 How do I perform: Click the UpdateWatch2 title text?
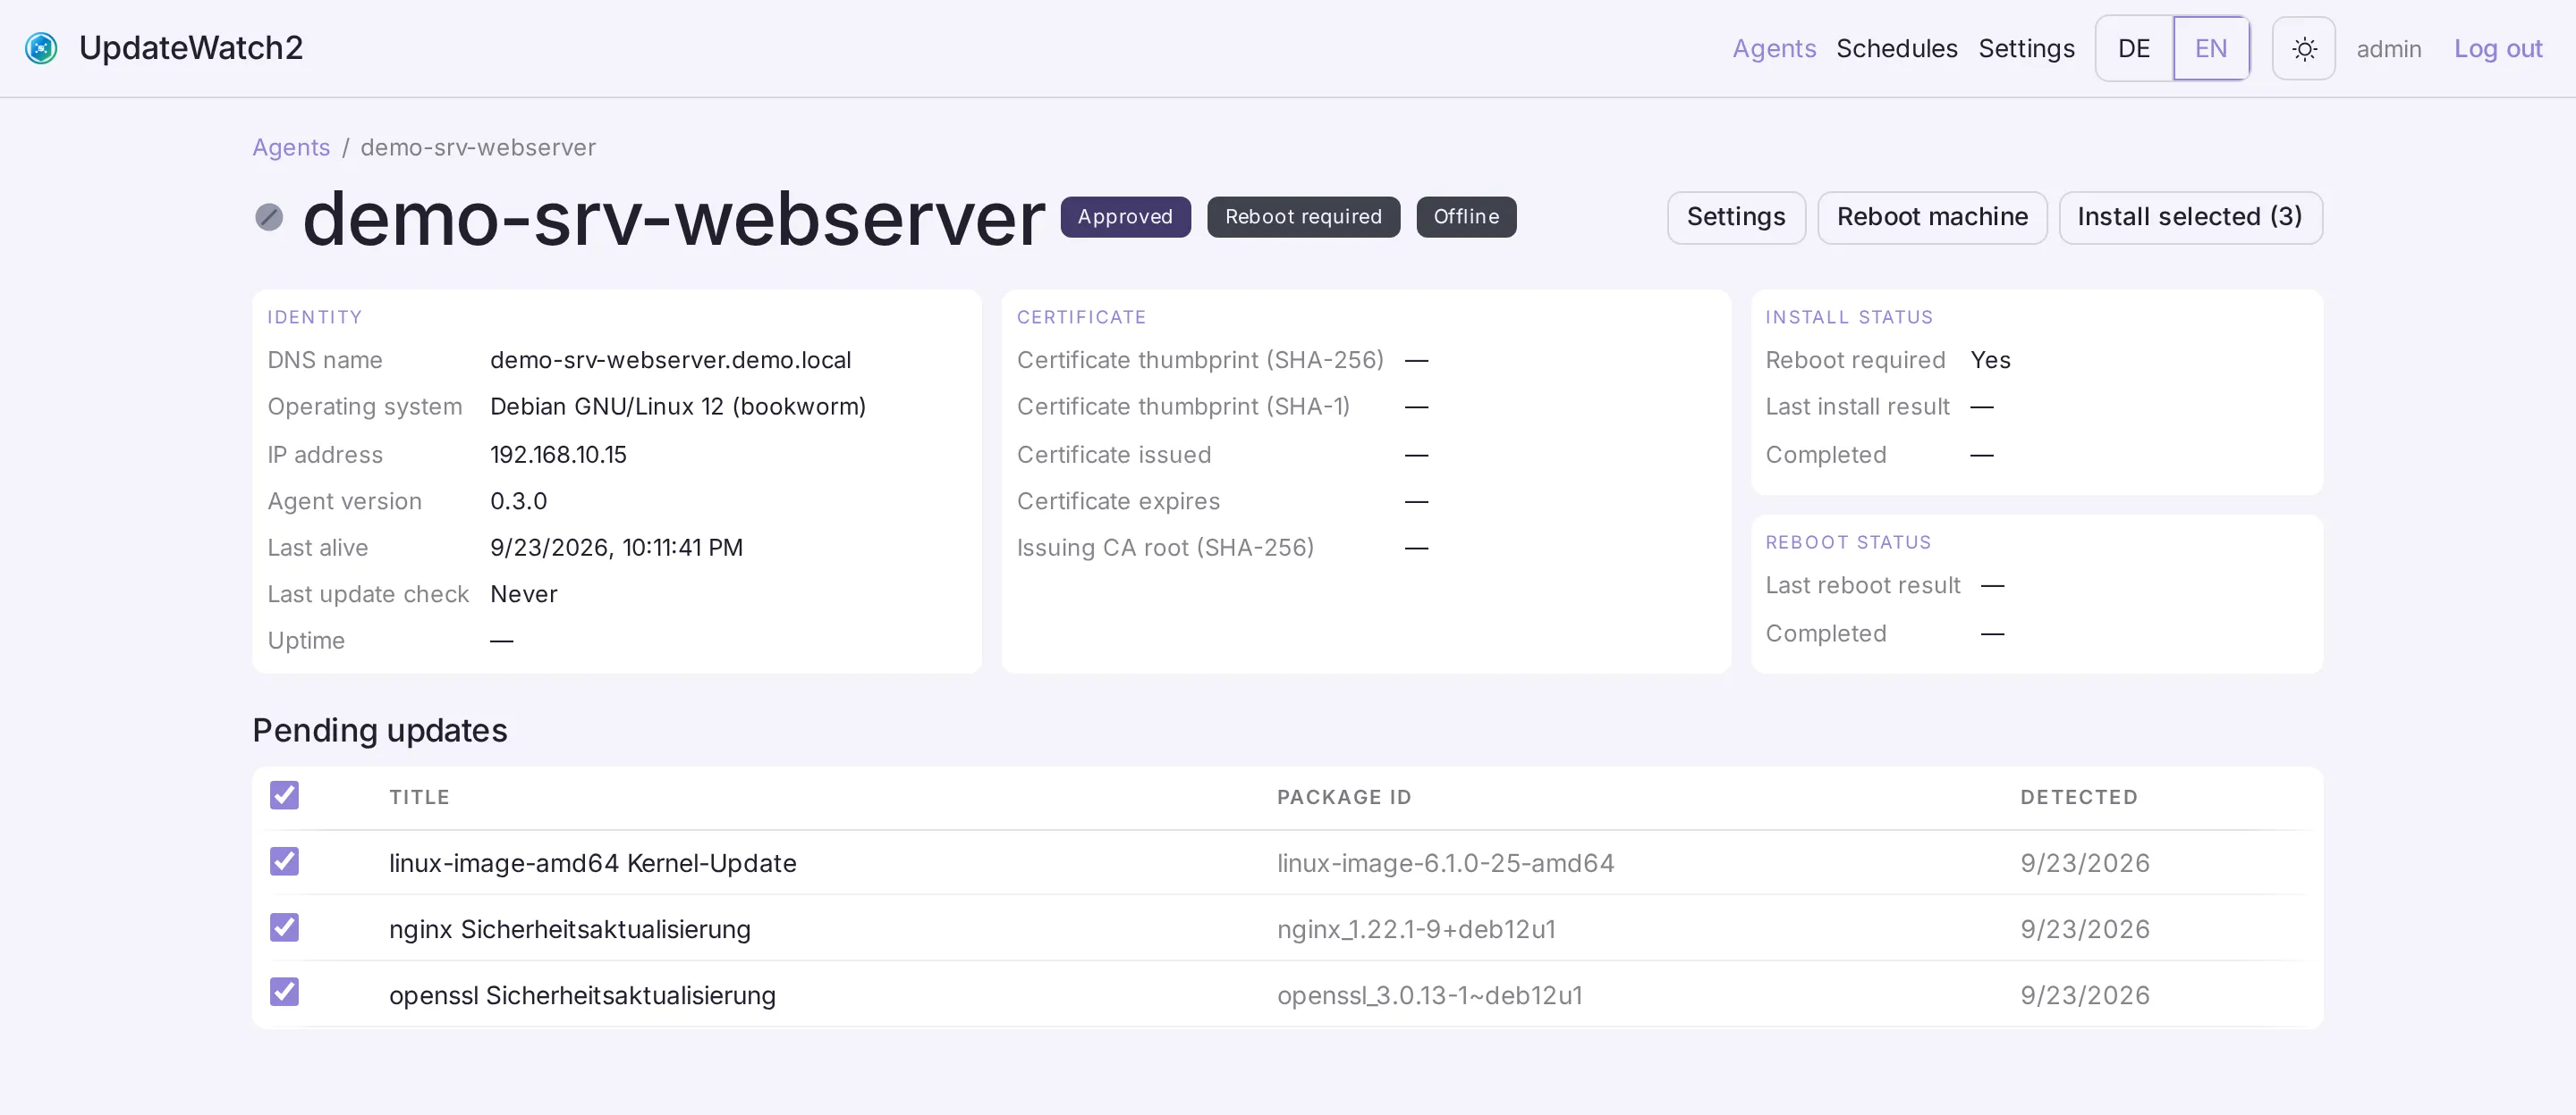coord(190,48)
